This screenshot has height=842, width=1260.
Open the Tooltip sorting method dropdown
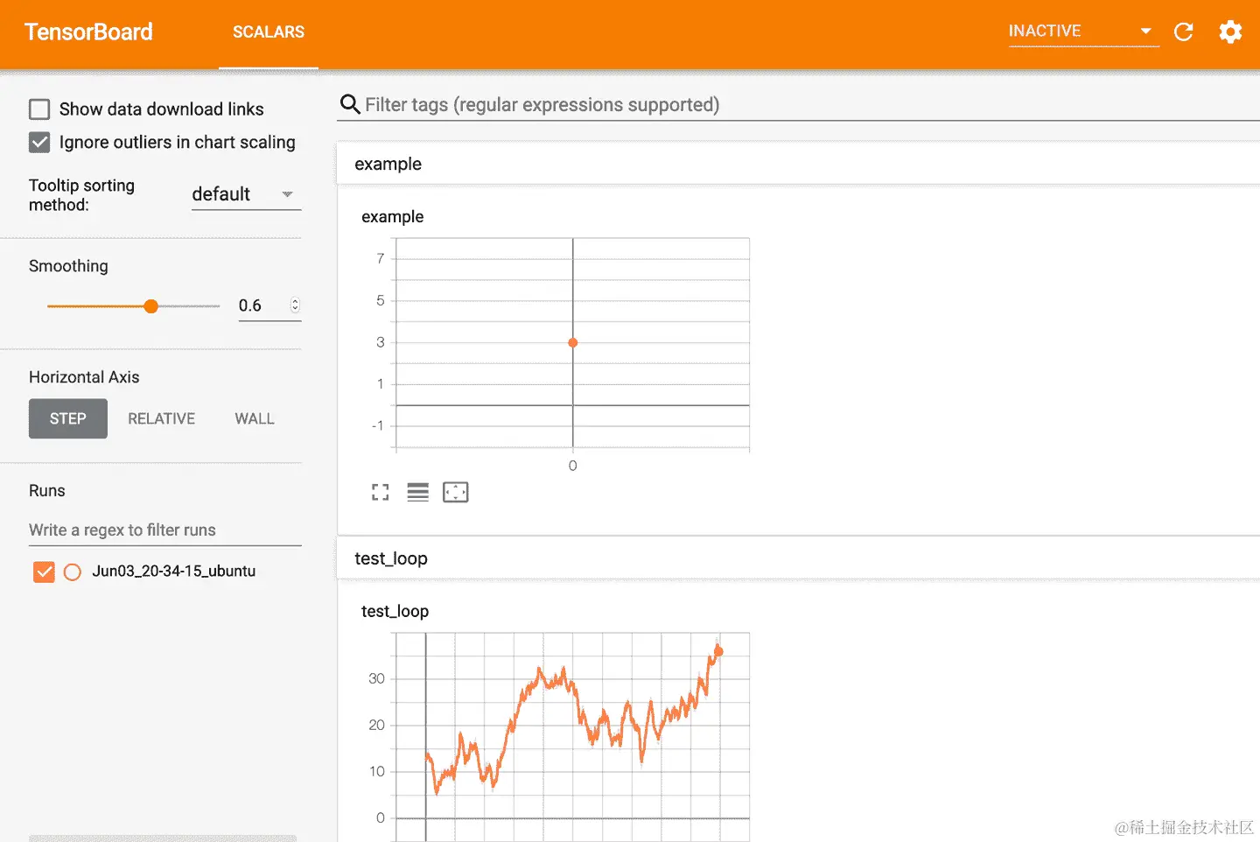click(246, 194)
